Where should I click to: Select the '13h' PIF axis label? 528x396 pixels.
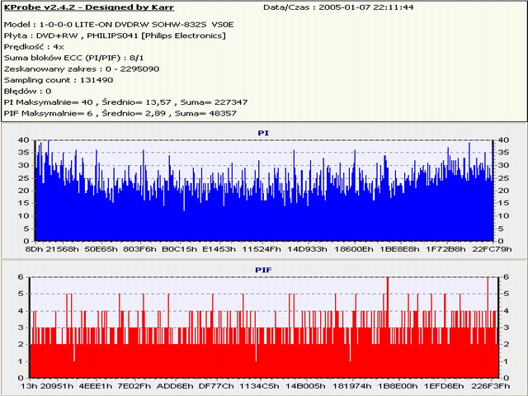[x=29, y=386]
